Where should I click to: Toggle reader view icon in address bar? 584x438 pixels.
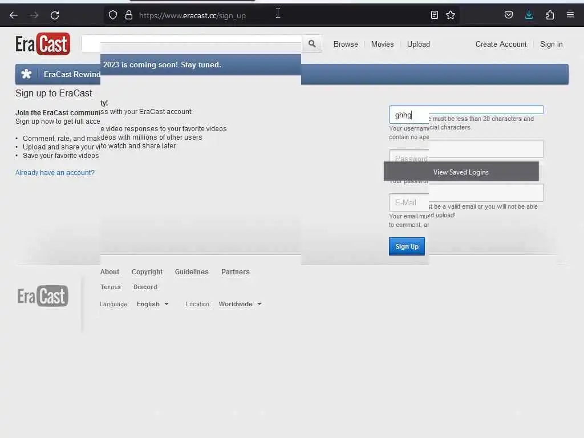(x=434, y=15)
